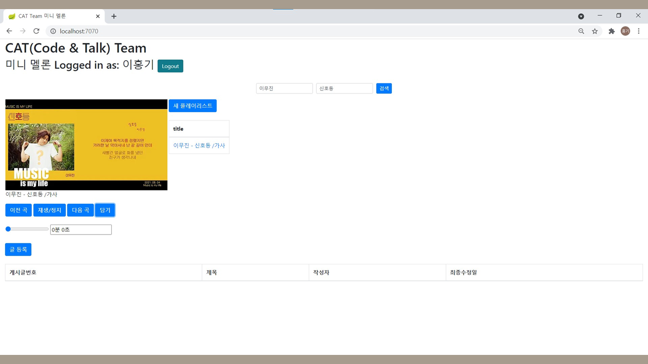Bookmark this page with the star icon
Screen dimensions: 648x364
tap(595, 31)
